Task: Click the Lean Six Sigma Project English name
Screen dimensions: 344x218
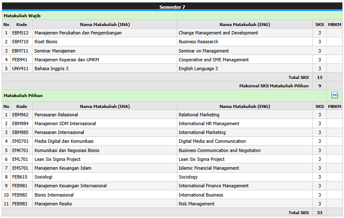Action: coord(201,159)
